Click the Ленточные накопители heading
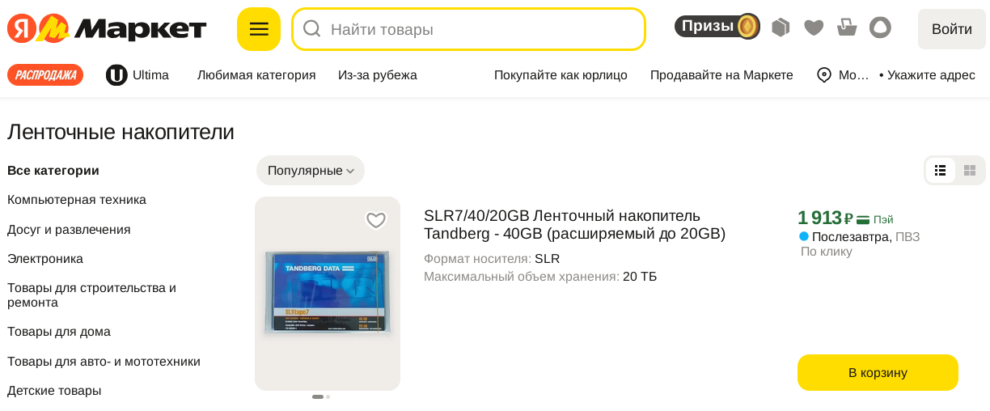990x411 pixels. pos(121,132)
